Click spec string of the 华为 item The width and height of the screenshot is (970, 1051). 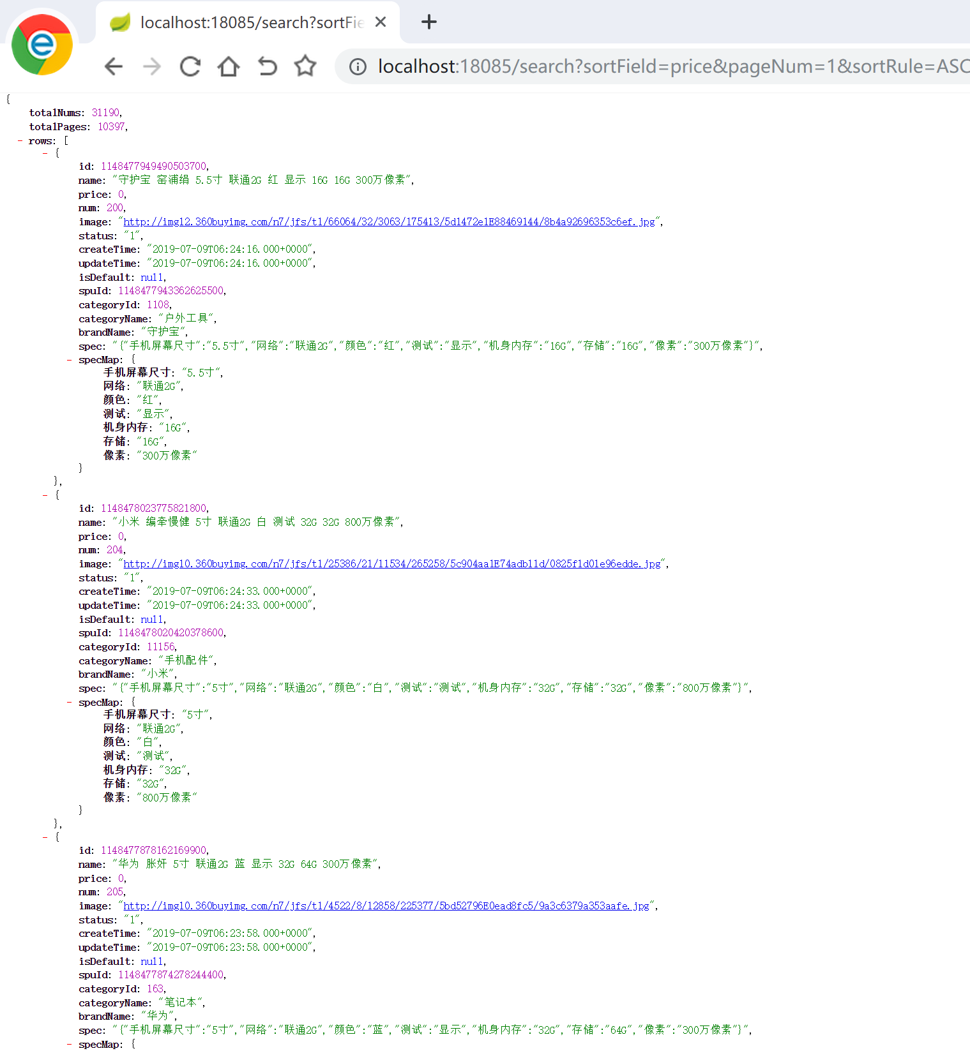[431, 1030]
